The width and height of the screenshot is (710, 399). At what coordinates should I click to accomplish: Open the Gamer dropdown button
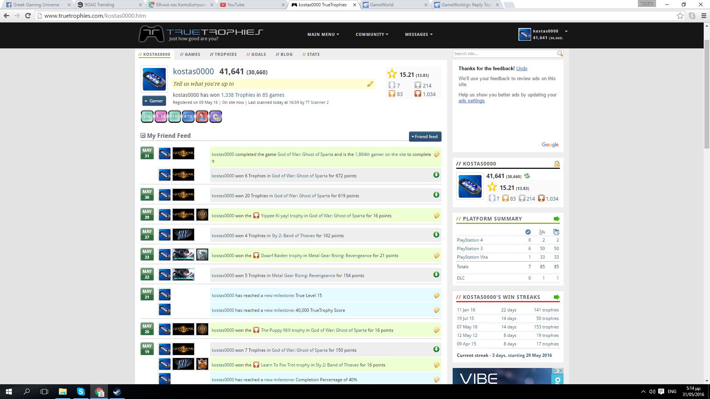(154, 101)
